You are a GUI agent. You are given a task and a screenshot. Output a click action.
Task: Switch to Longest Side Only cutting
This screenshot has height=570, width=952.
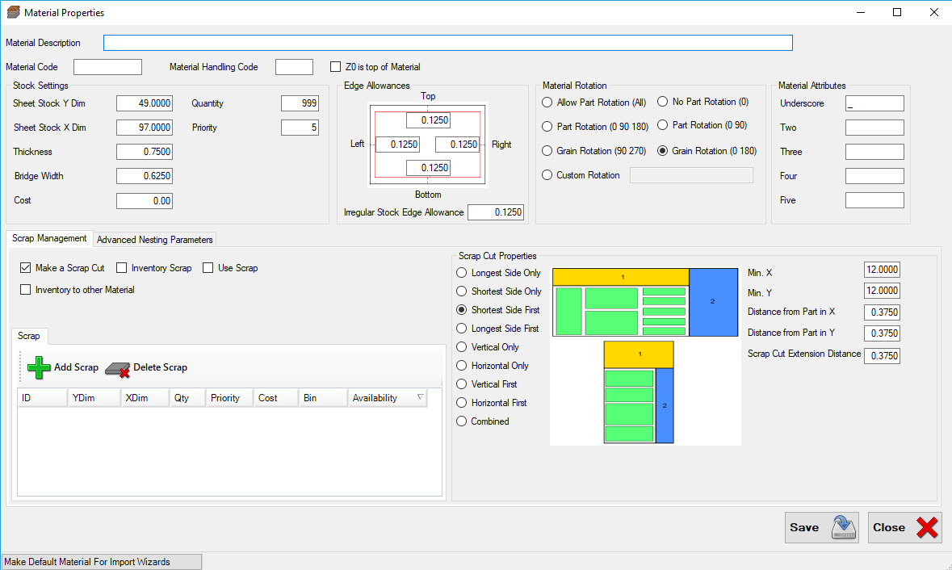pyautogui.click(x=461, y=273)
